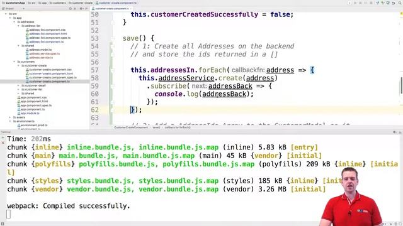This screenshot has width=403, height=226.
Task: Open address-list.component.css file
Action: coord(45,30)
